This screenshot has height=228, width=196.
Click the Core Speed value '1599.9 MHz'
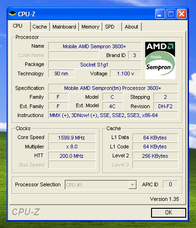click(72, 138)
